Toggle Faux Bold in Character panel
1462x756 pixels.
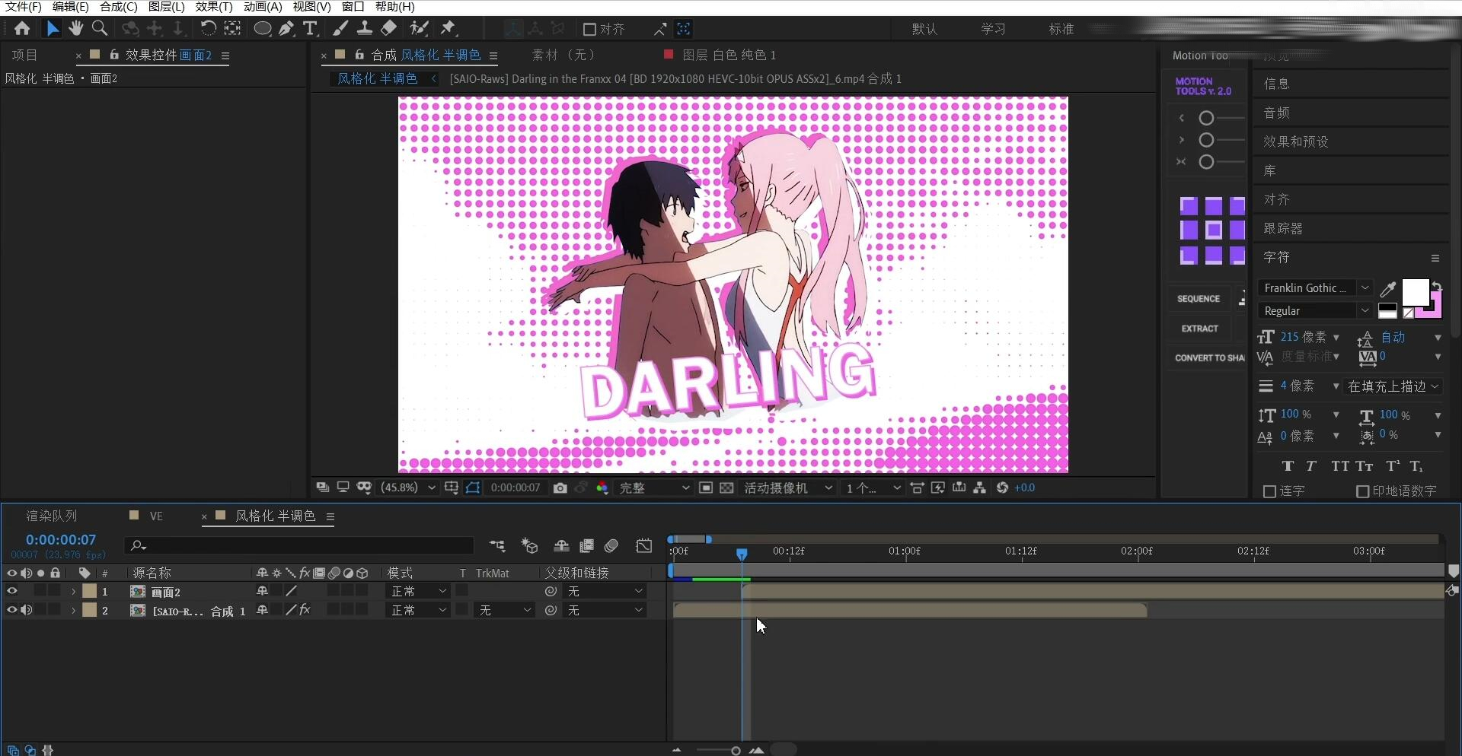pos(1288,466)
